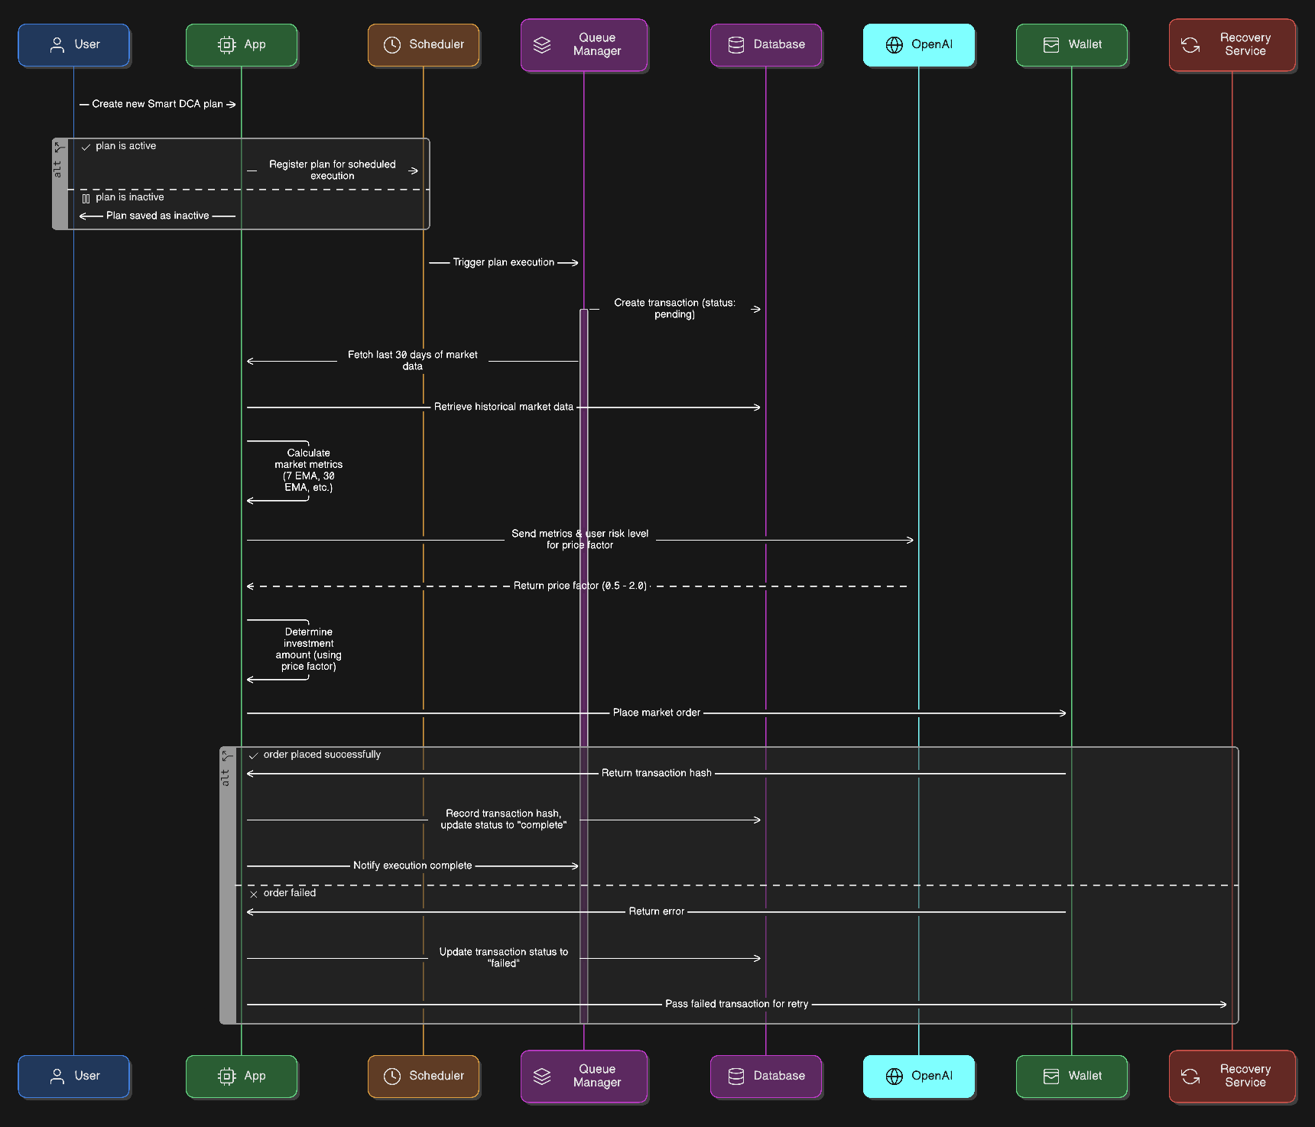Collapse the lower 'alt' frame label
Image resolution: width=1315 pixels, height=1127 pixels.
pyautogui.click(x=227, y=772)
